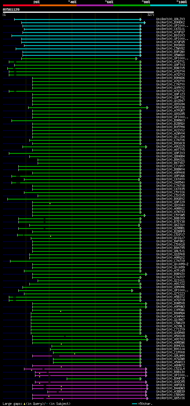Click the gap marker on the C0PEW1 row
The width and height of the screenshot is (190, 406).
coord(61,311)
